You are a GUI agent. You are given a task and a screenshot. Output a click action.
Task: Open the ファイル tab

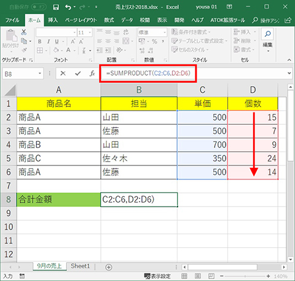coord(12,20)
